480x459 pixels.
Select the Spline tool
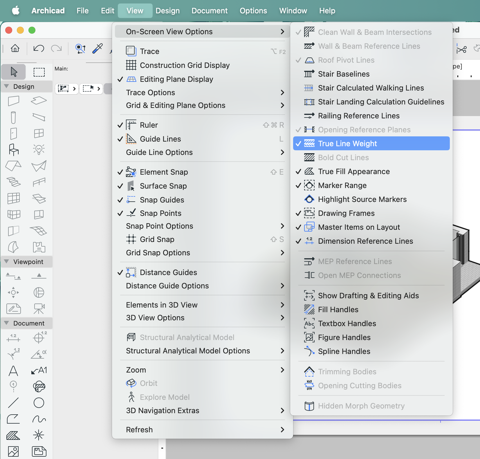click(39, 419)
